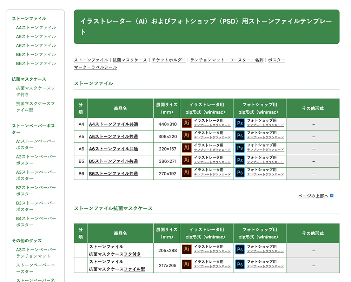This screenshot has height=282, width=351.
Task: Click the ページの上部へ link
Action: (x=313, y=196)
